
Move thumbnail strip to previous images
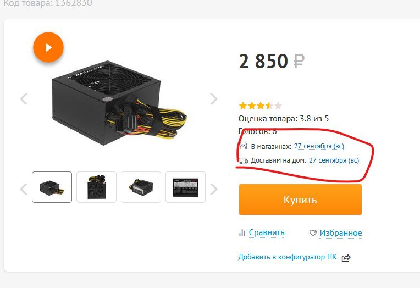(24, 189)
